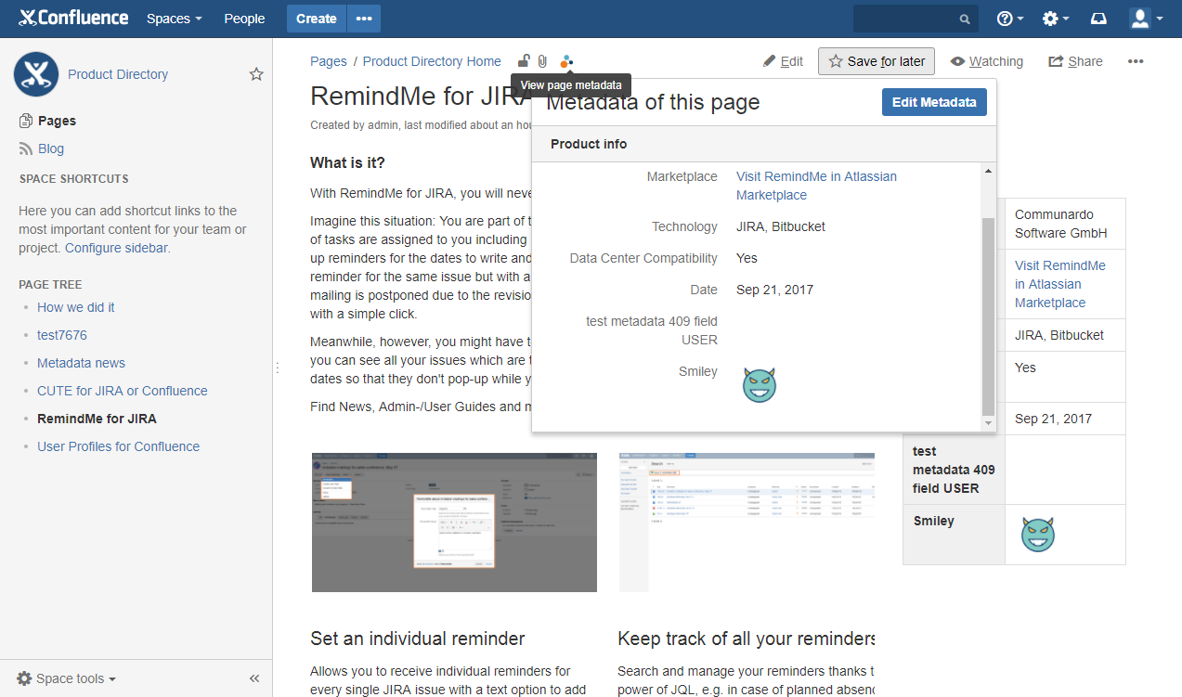Viewport: 1182px width, 697px height.
Task: Click the Confluence logo
Action: coord(73,18)
